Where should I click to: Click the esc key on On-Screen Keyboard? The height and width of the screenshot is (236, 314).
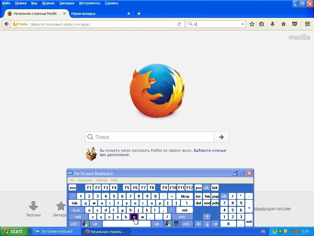pyautogui.click(x=73, y=188)
